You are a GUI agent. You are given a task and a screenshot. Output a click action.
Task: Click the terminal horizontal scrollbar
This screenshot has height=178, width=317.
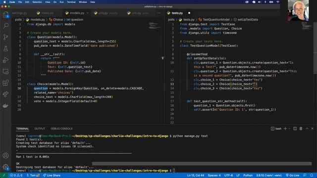202,164
